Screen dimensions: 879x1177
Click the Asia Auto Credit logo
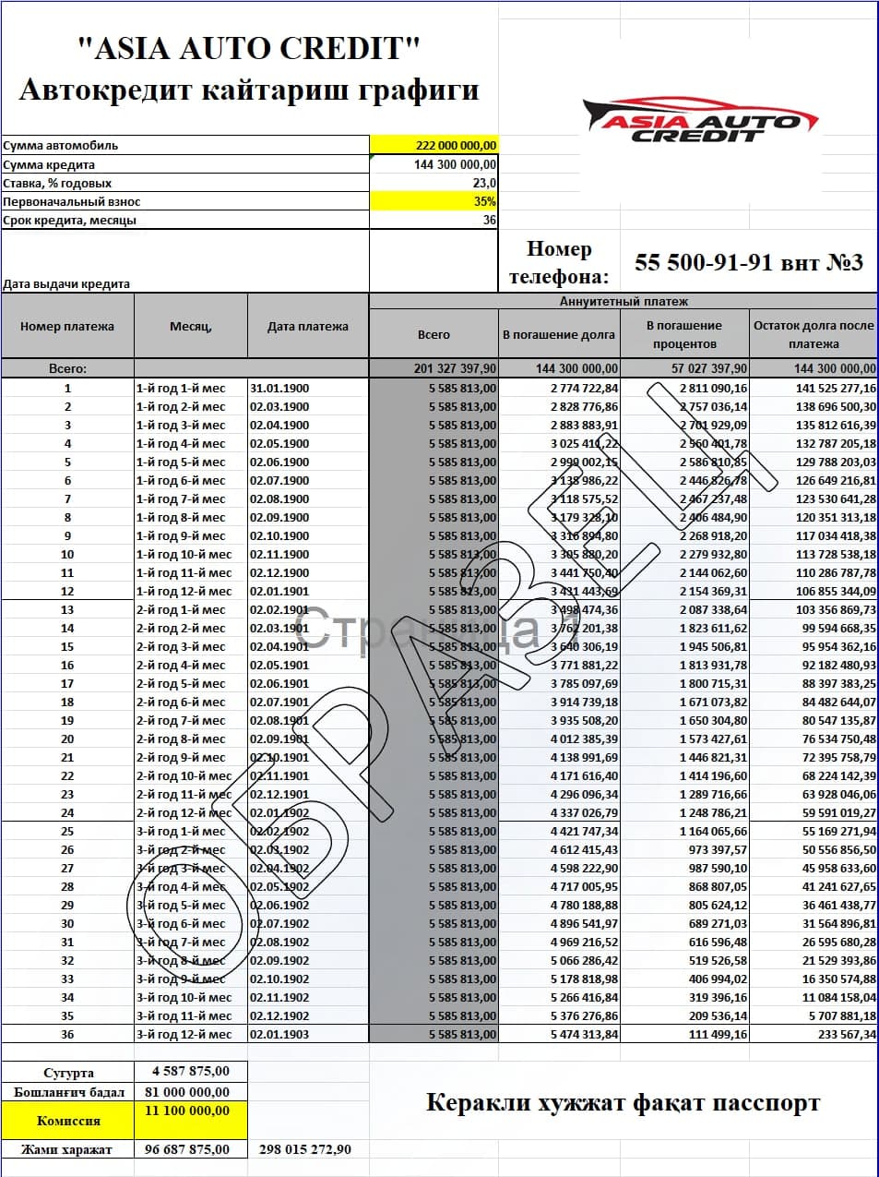(701, 119)
